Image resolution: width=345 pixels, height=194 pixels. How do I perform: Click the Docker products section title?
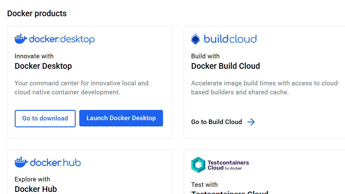point(37,14)
